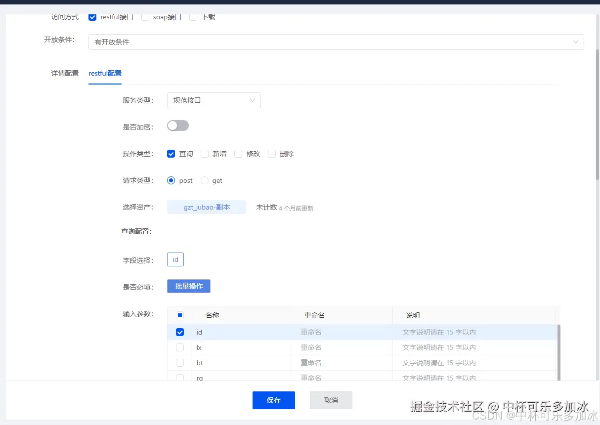This screenshot has height=425, width=600.
Task: Click 说明 input in bt row
Action: coord(474,363)
